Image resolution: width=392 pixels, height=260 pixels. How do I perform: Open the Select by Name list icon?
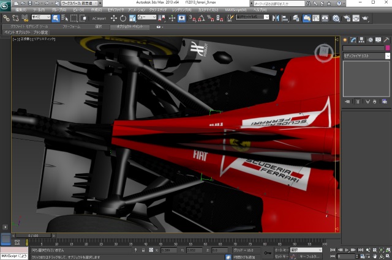pos(64,18)
